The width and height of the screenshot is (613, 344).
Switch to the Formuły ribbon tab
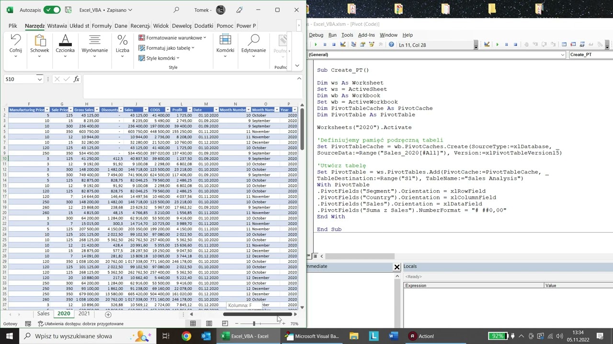click(x=102, y=26)
